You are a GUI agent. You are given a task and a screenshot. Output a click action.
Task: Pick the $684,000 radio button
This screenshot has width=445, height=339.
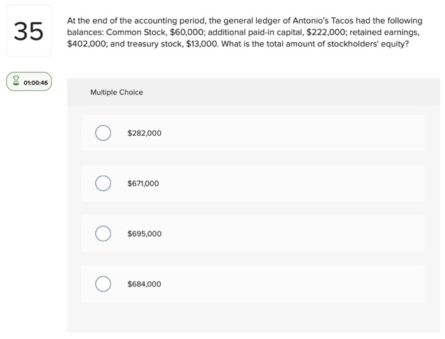(103, 284)
